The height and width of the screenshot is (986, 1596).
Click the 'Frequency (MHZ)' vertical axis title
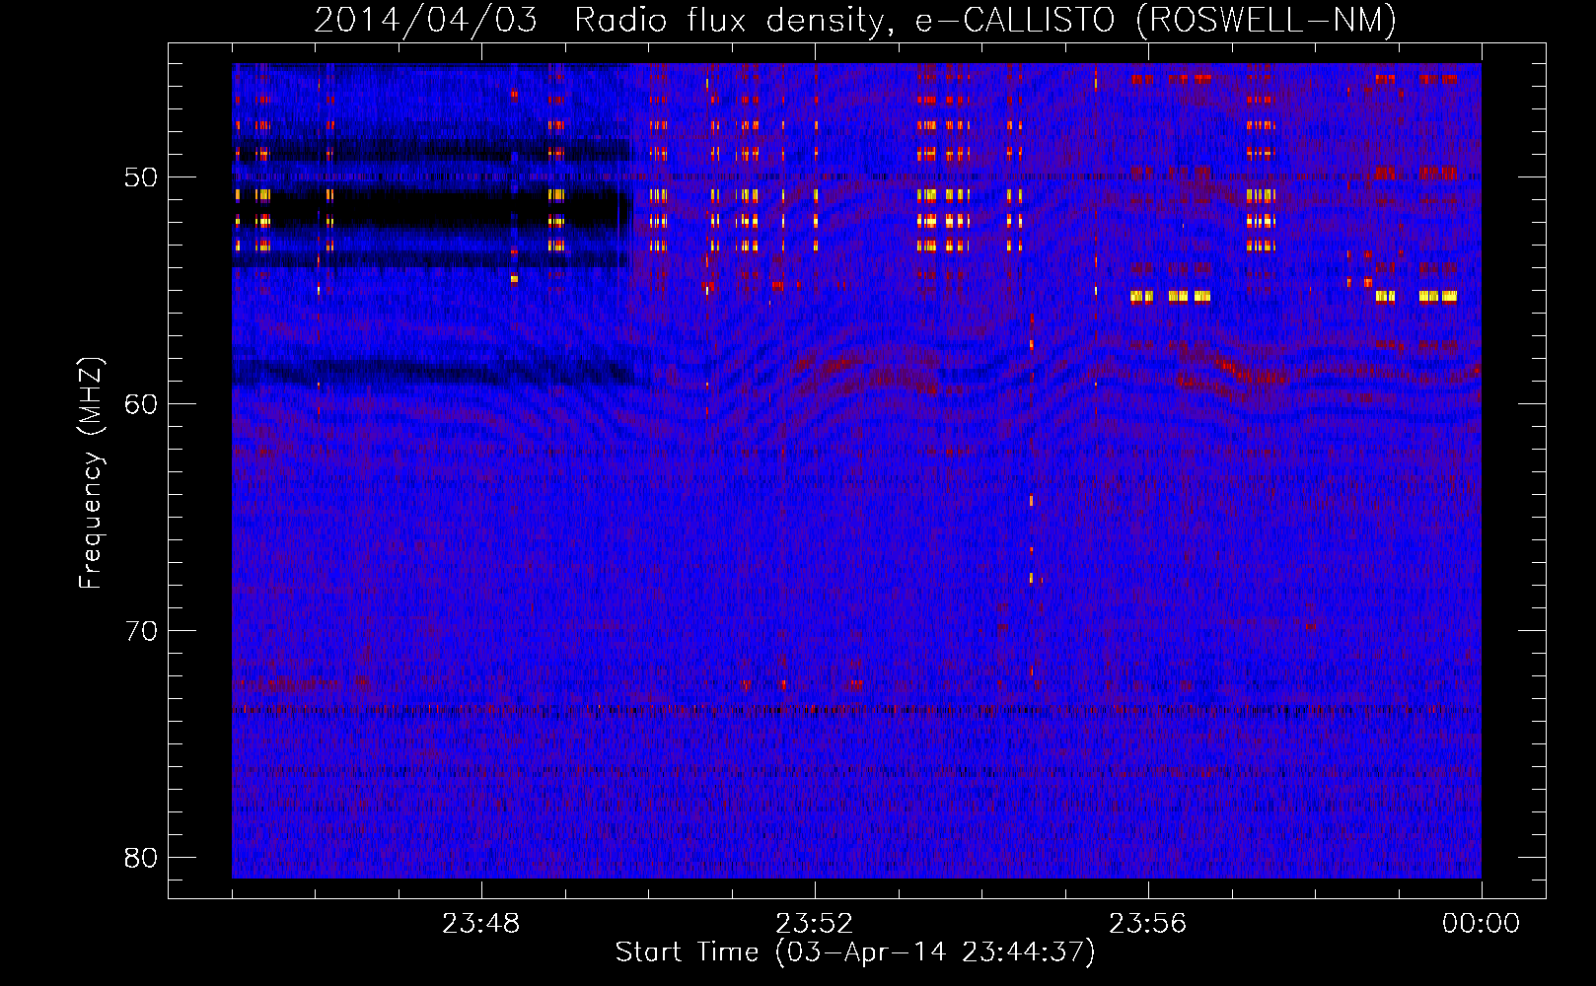coord(91,473)
